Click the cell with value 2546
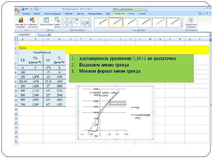Screen dimensions: 212x159 tap(59, 95)
